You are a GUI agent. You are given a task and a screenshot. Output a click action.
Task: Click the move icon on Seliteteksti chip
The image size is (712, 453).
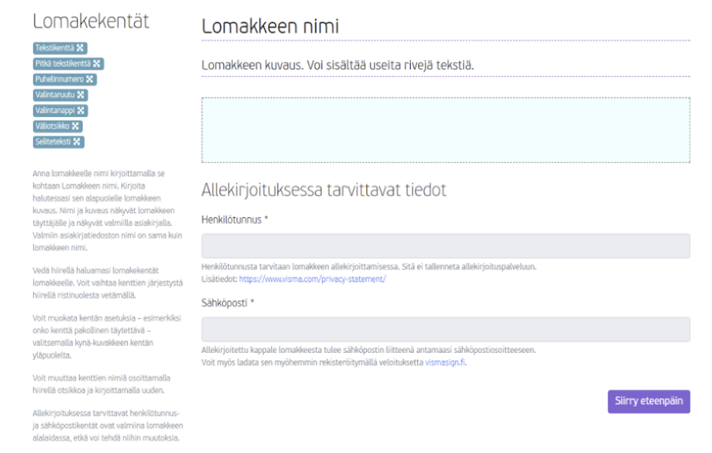[77, 142]
